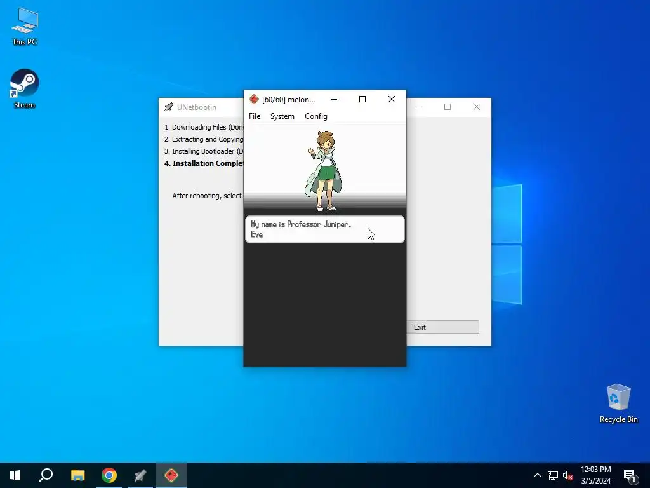Minimize the melonDS window
Image resolution: width=650 pixels, height=488 pixels.
click(334, 100)
